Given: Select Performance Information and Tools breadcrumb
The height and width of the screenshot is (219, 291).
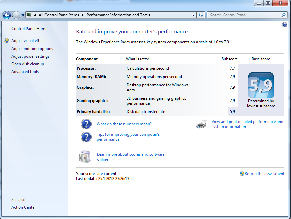Looking at the screenshot, I should (x=118, y=15).
